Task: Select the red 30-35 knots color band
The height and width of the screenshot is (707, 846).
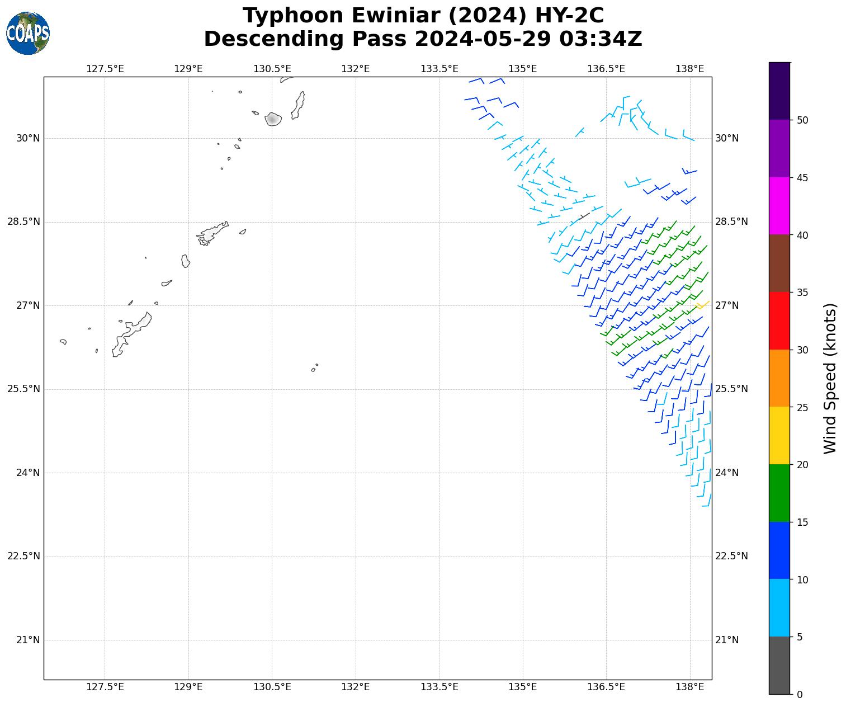Action: (779, 320)
